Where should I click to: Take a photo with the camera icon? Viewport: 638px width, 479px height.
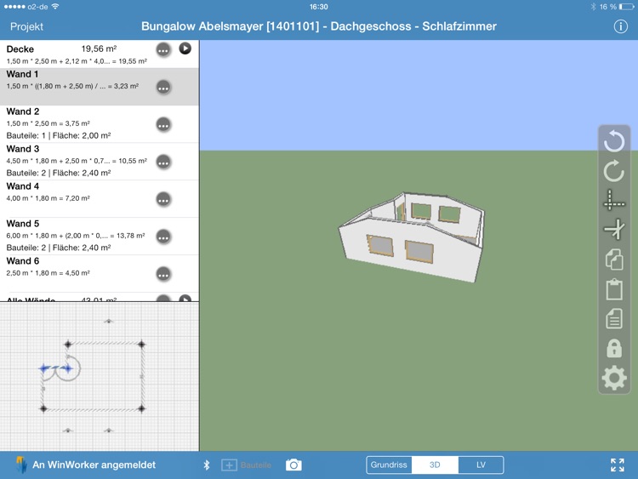pos(293,465)
